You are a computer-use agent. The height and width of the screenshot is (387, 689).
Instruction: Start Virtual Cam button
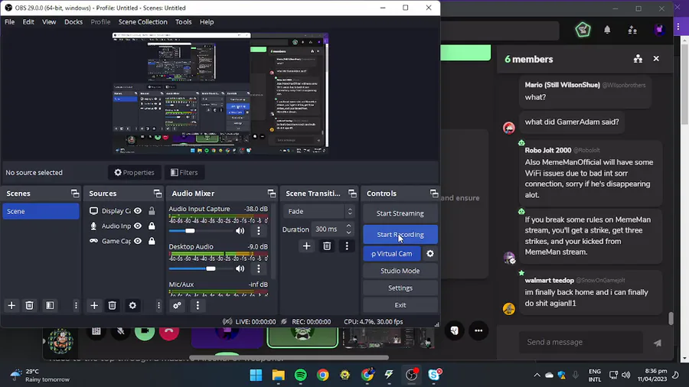pyautogui.click(x=392, y=254)
